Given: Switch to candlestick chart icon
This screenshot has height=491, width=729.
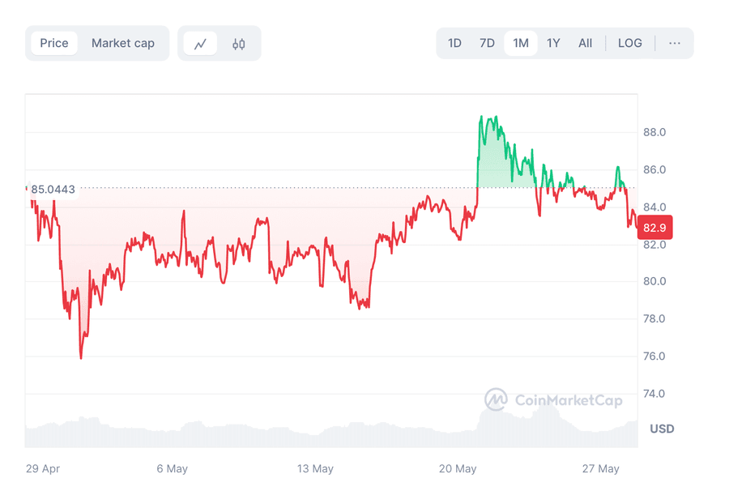Looking at the screenshot, I should [238, 44].
